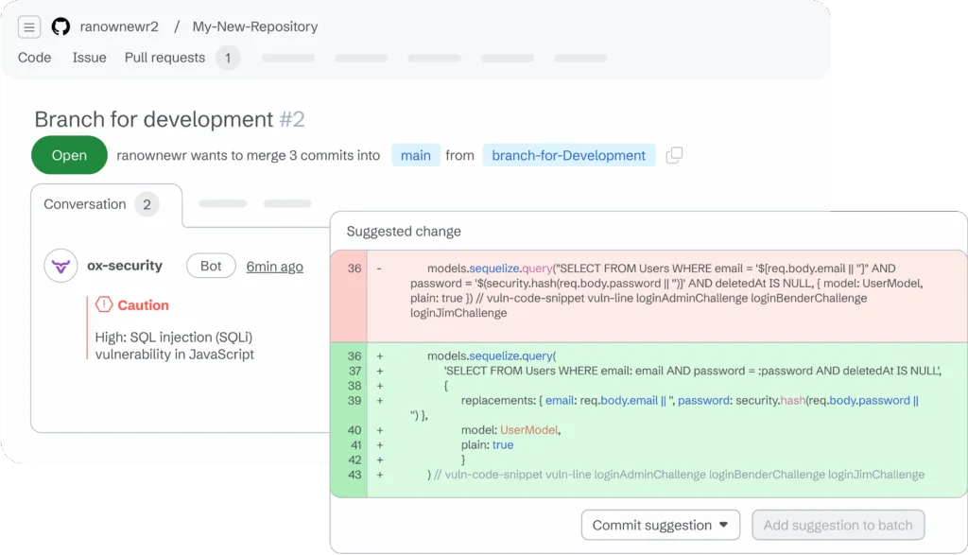
Task: Click the ox-security bot avatar
Action: pos(60,266)
